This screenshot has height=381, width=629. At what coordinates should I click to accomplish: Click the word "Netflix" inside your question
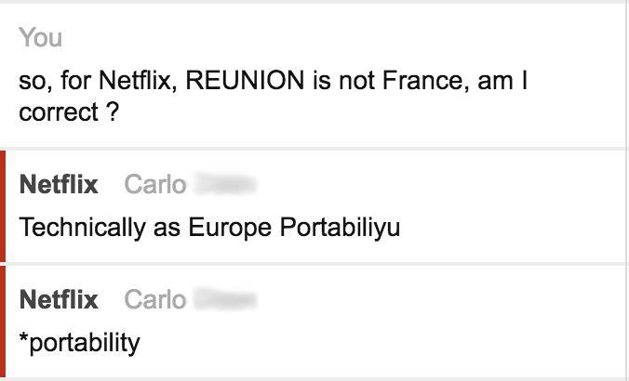pos(134,81)
